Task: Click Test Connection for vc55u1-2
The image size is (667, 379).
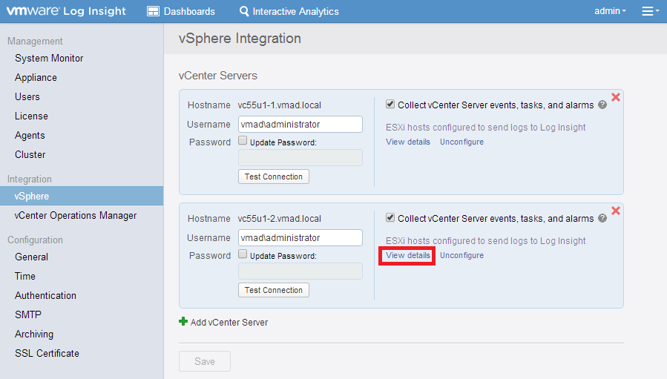Action: (x=273, y=290)
